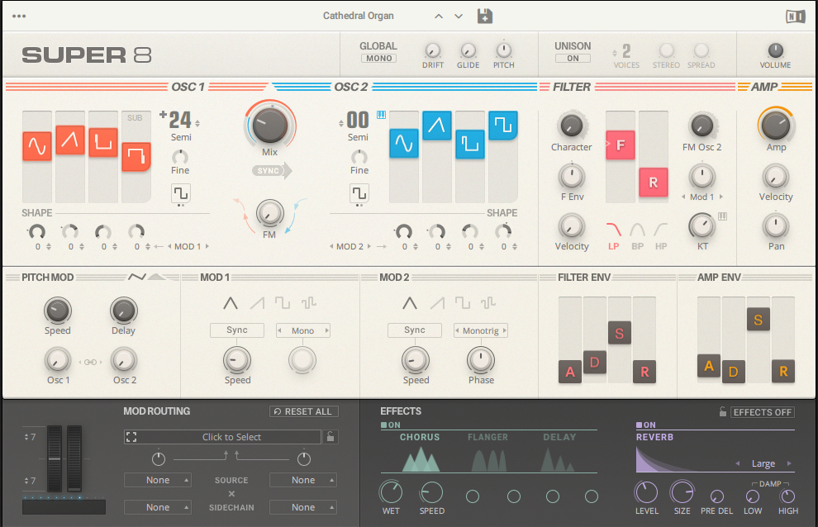Image resolution: width=818 pixels, height=527 pixels.
Task: Toggle Unison ON switch
Action: coord(573,59)
